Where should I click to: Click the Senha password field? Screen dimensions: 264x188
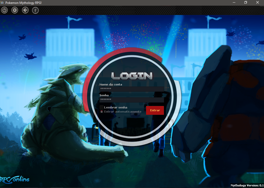(132, 100)
